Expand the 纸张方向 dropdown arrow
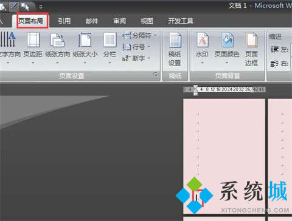Screen dimensions: 292x221 click(57, 63)
